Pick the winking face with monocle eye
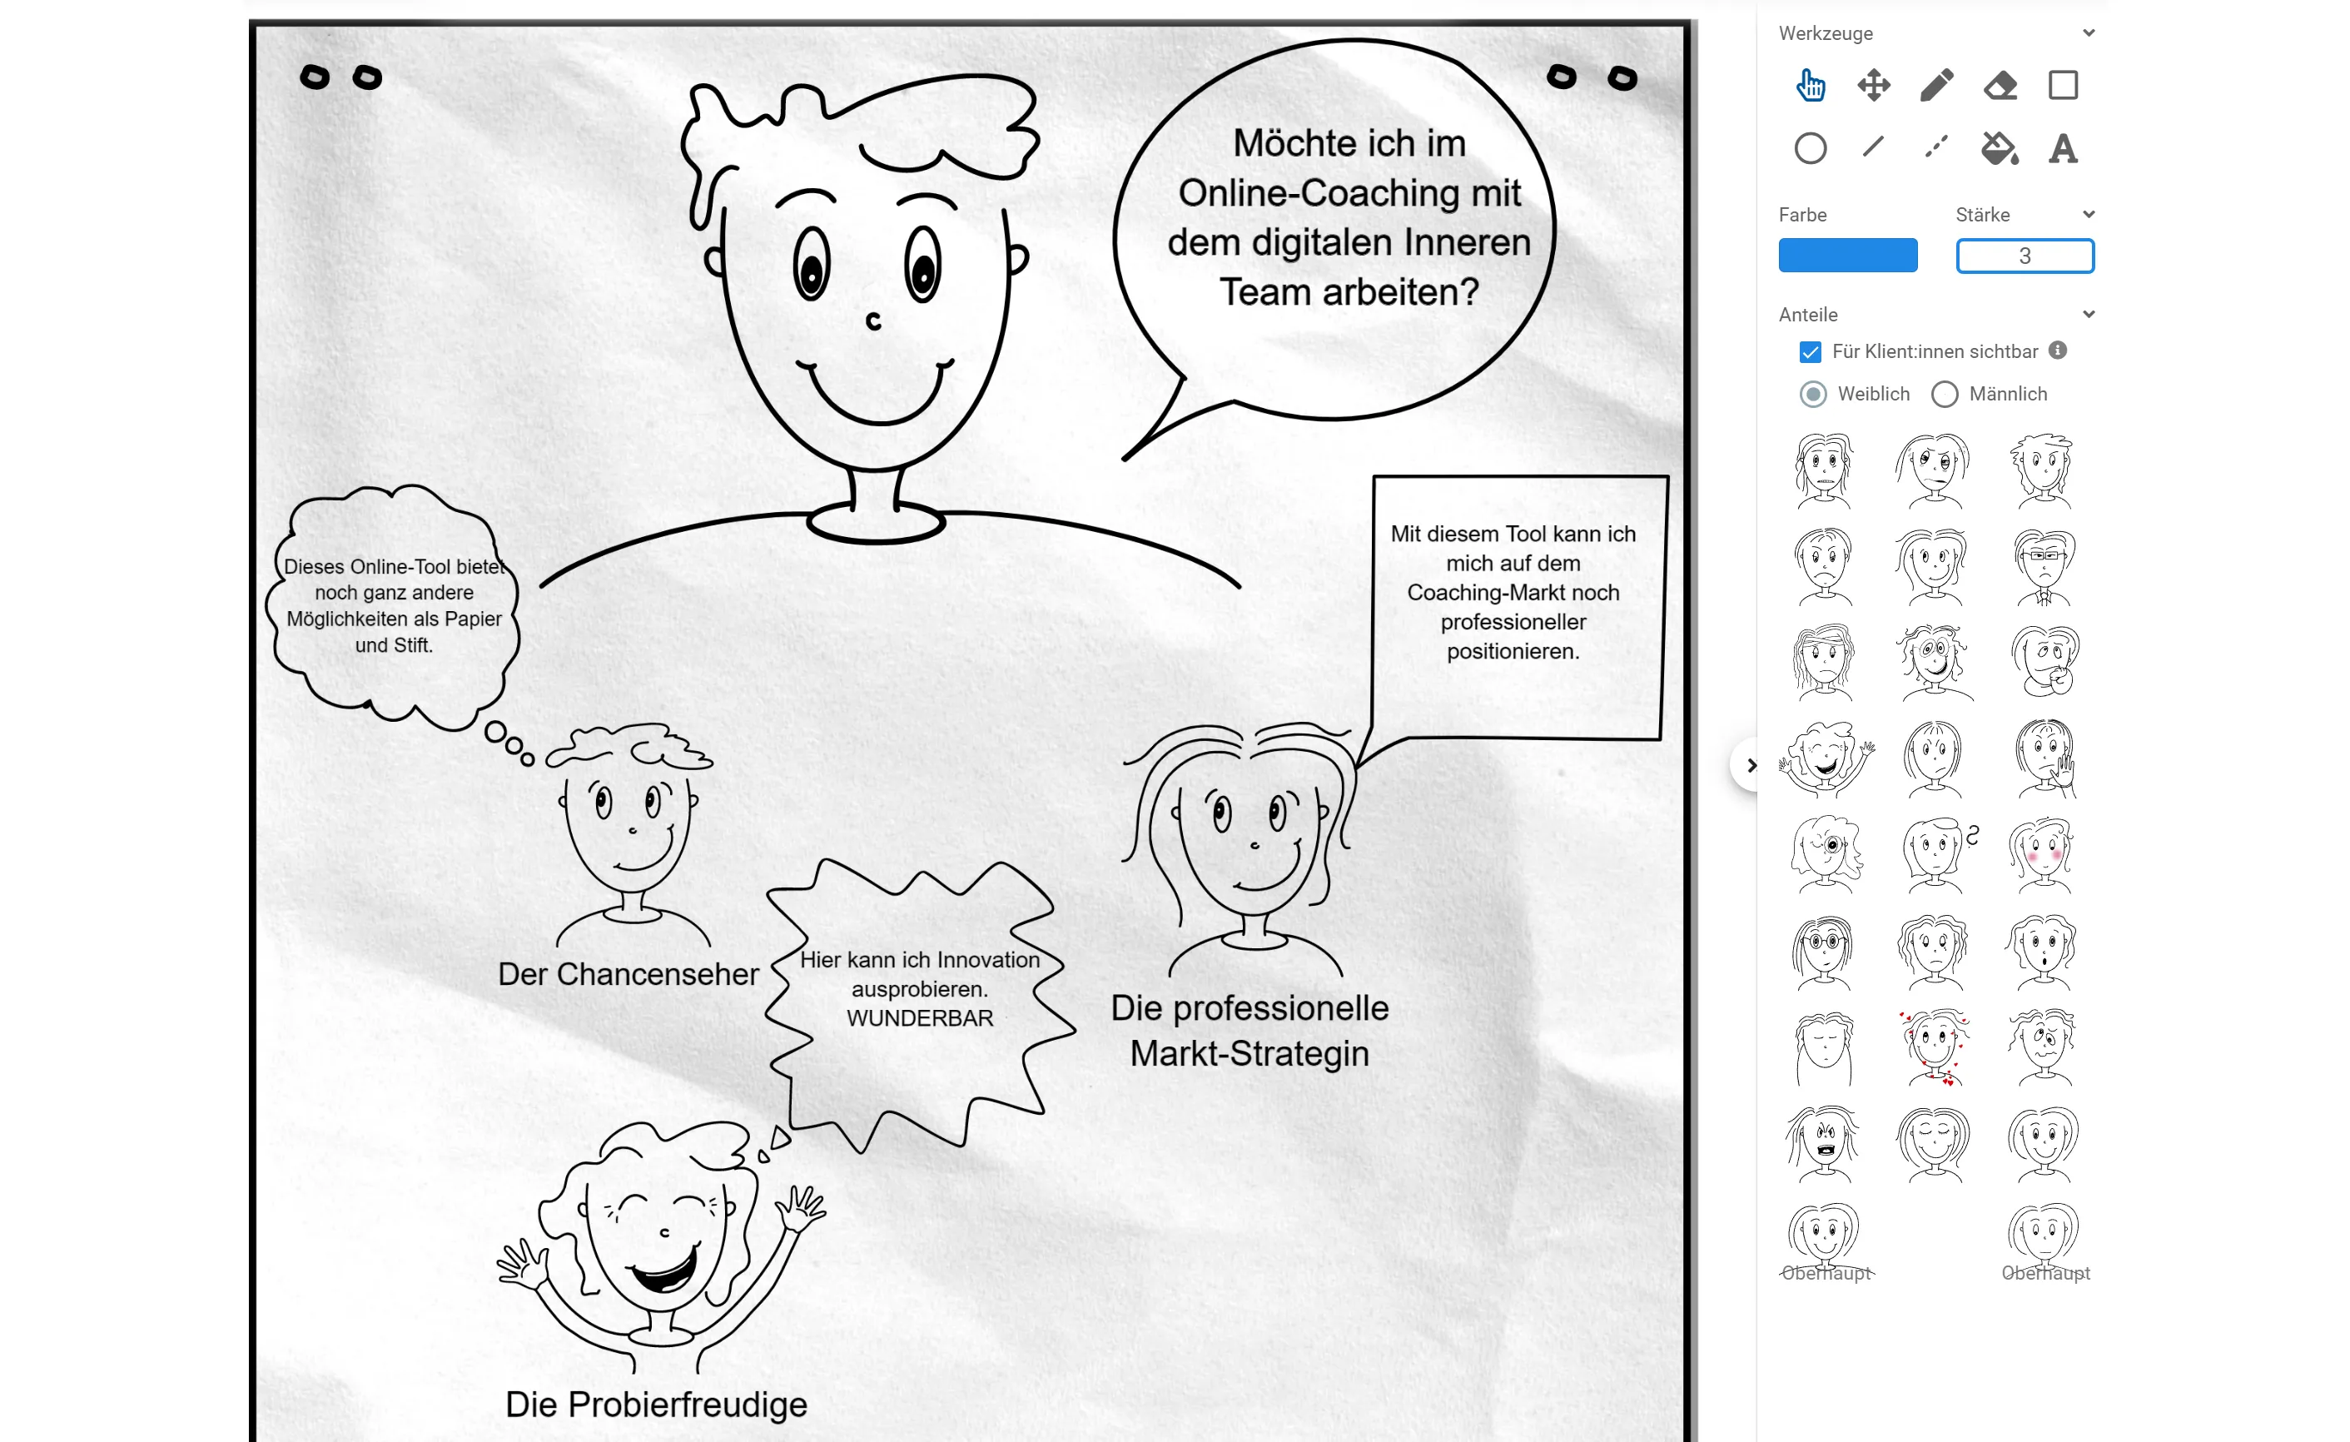2350x1442 pixels. pyautogui.click(x=1826, y=856)
